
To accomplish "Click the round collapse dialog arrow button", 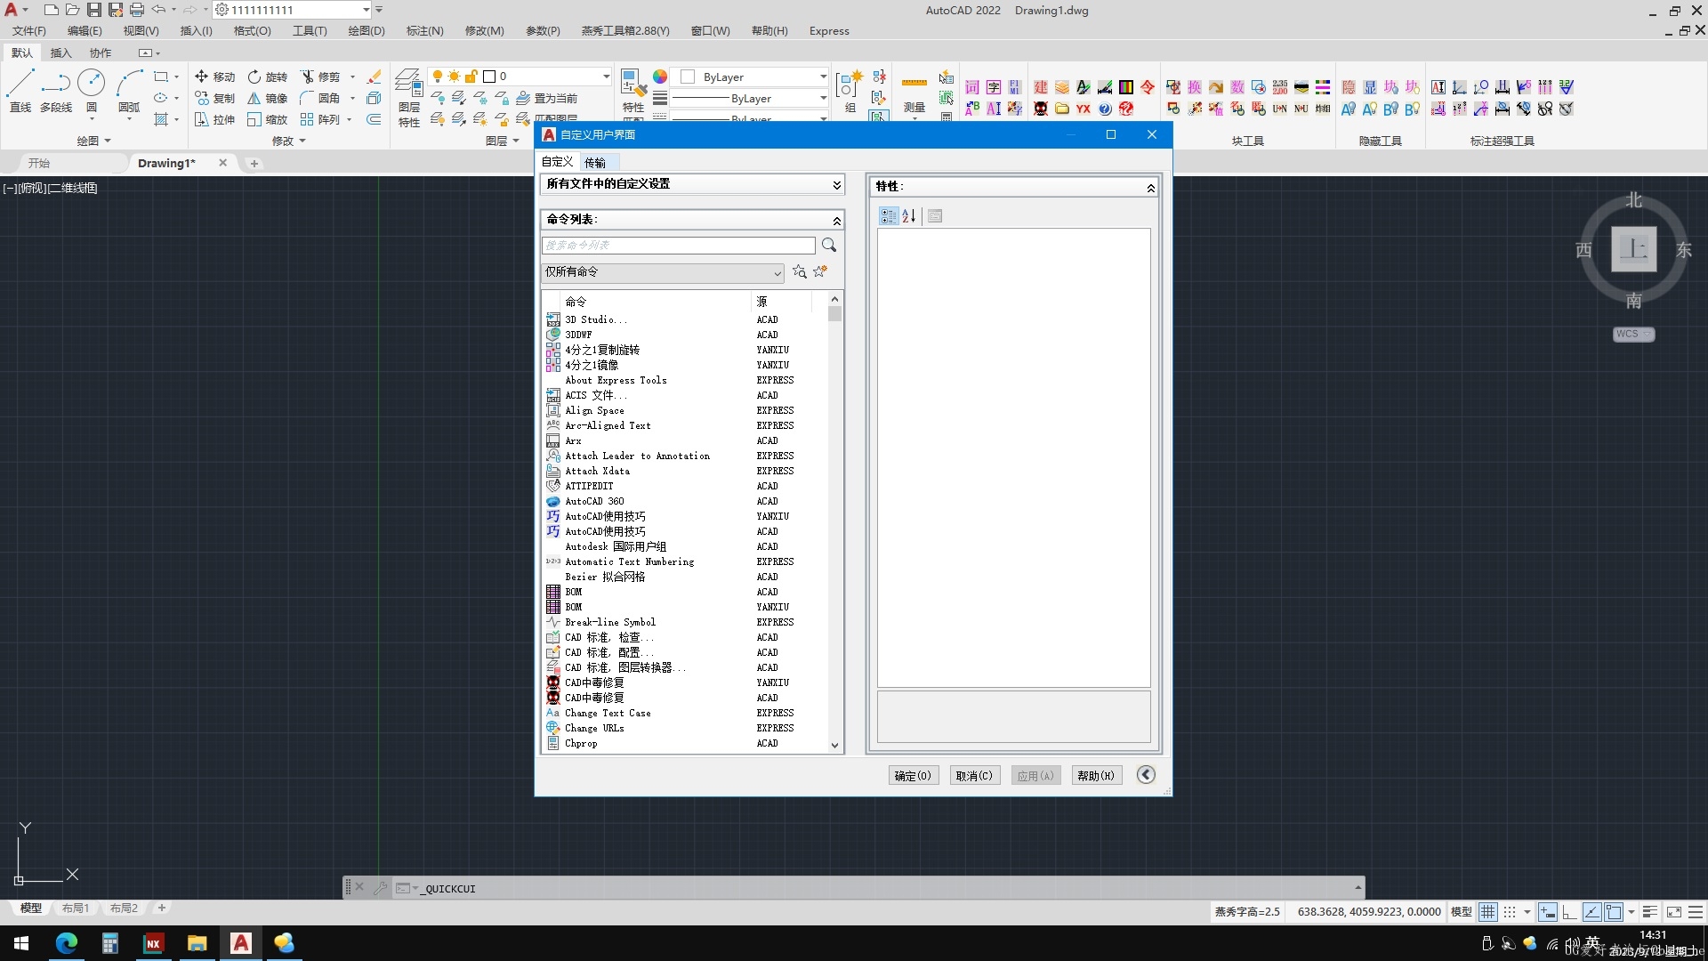I will click(x=1146, y=775).
